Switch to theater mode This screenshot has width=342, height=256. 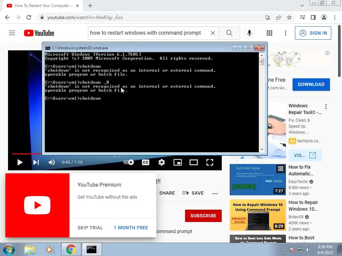click(x=194, y=162)
